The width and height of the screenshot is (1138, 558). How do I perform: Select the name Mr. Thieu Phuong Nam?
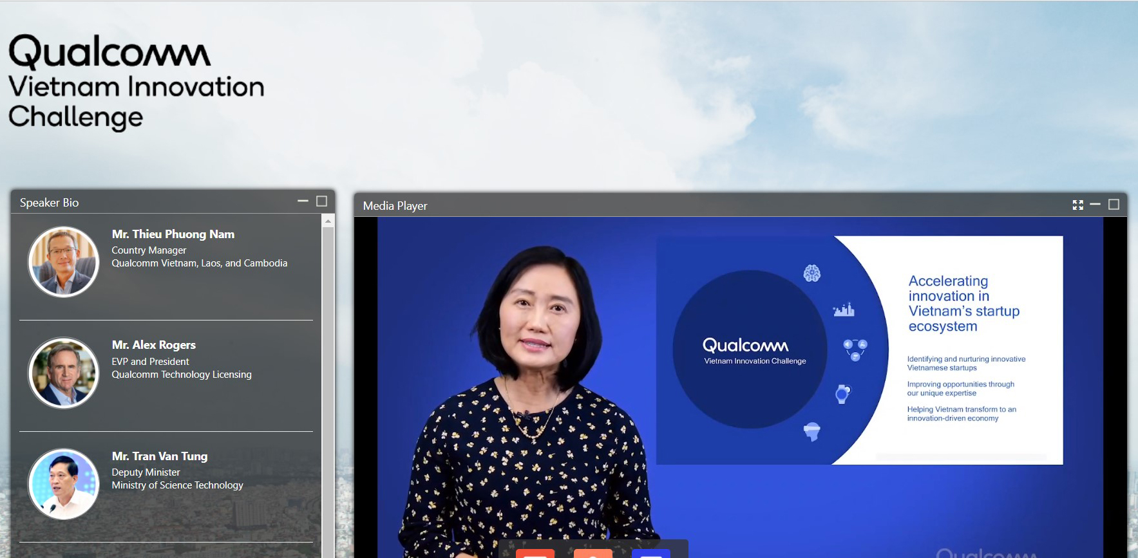coord(173,234)
